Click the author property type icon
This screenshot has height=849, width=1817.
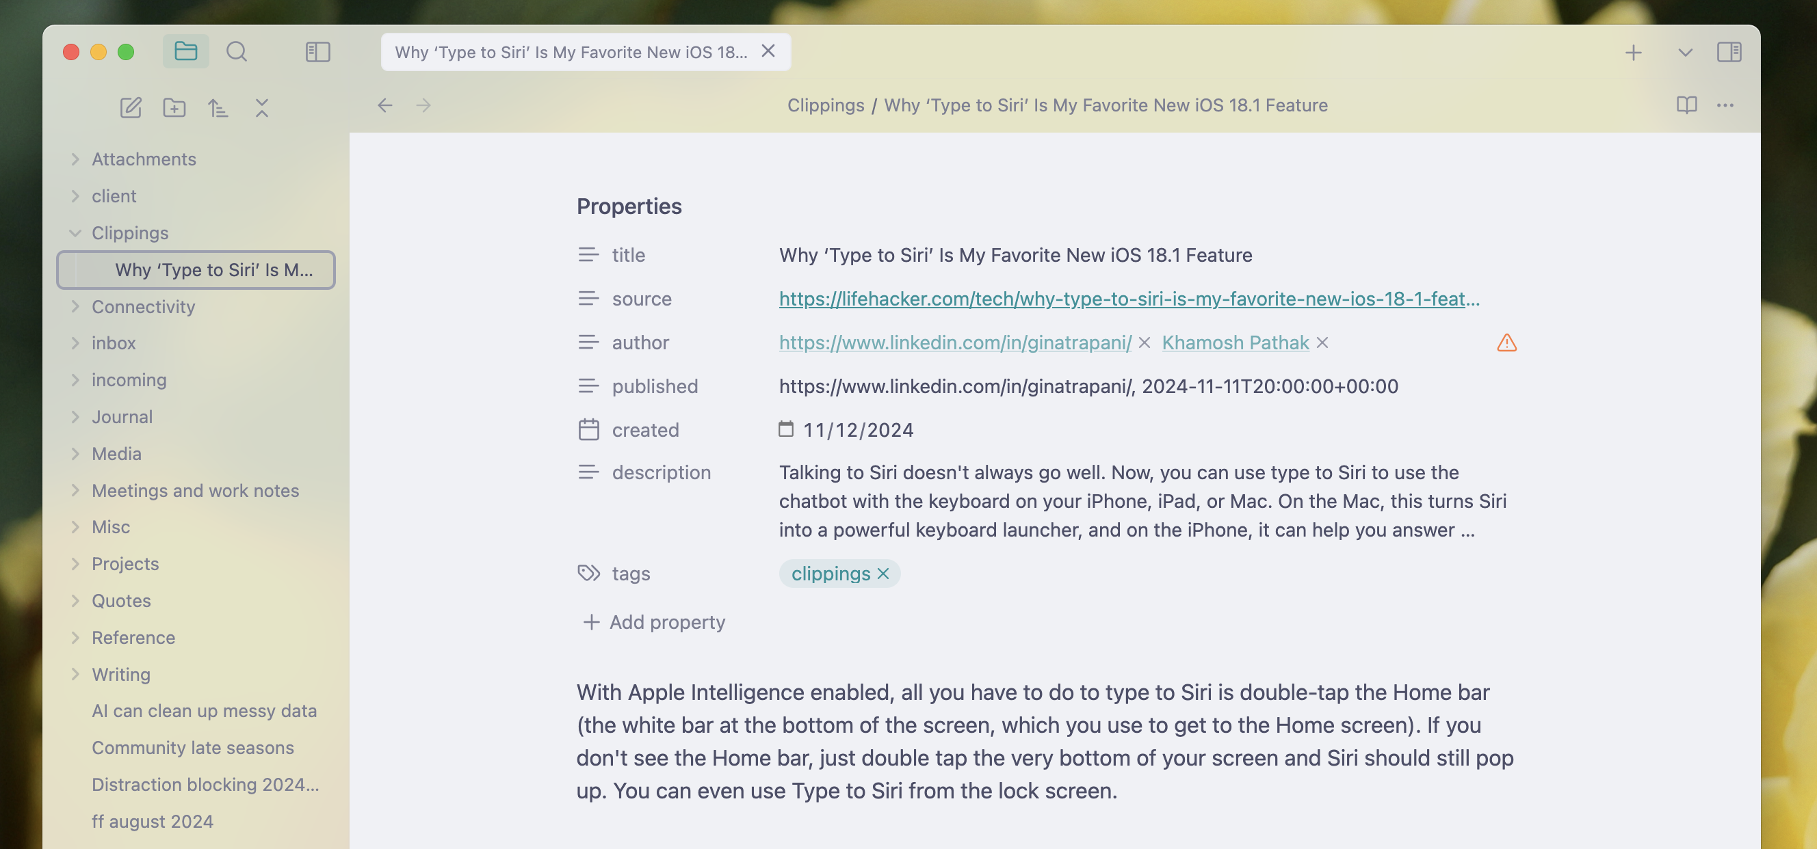click(588, 342)
